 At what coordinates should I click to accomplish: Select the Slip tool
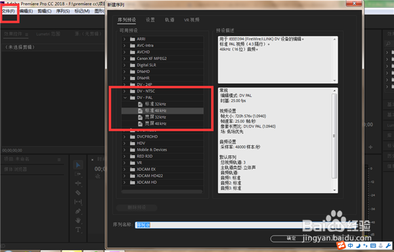coord(78,202)
